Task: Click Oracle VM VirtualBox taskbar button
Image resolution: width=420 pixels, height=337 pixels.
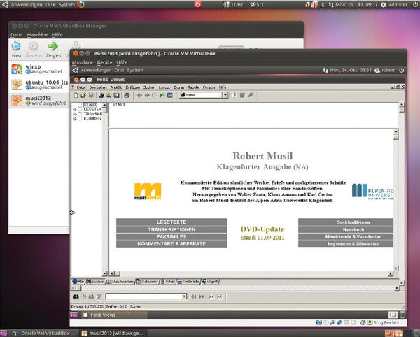Action: tap(45, 333)
